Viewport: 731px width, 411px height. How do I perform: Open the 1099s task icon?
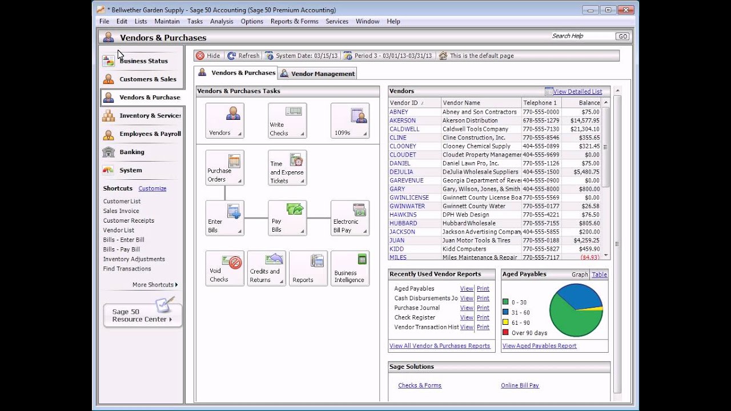(x=350, y=120)
